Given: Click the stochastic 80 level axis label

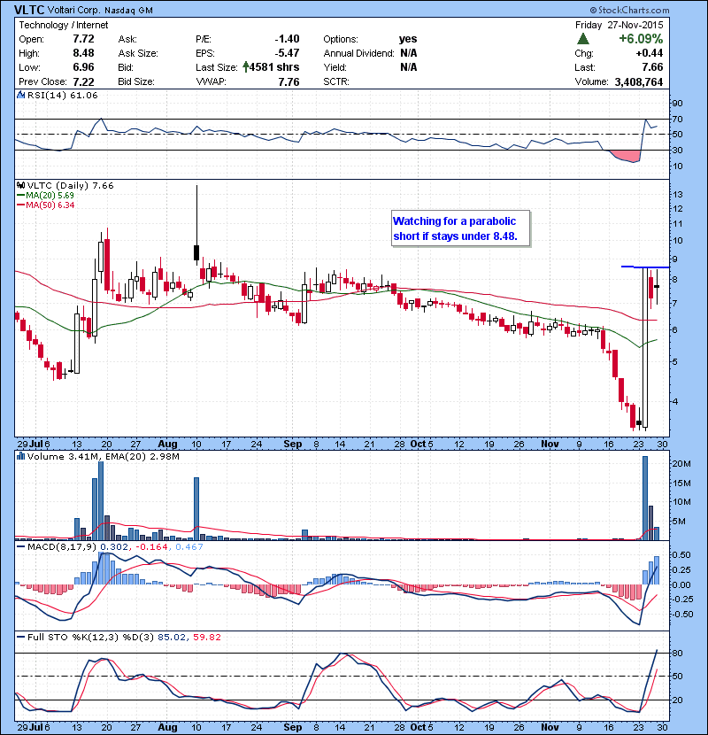Looking at the screenshot, I should [x=677, y=653].
